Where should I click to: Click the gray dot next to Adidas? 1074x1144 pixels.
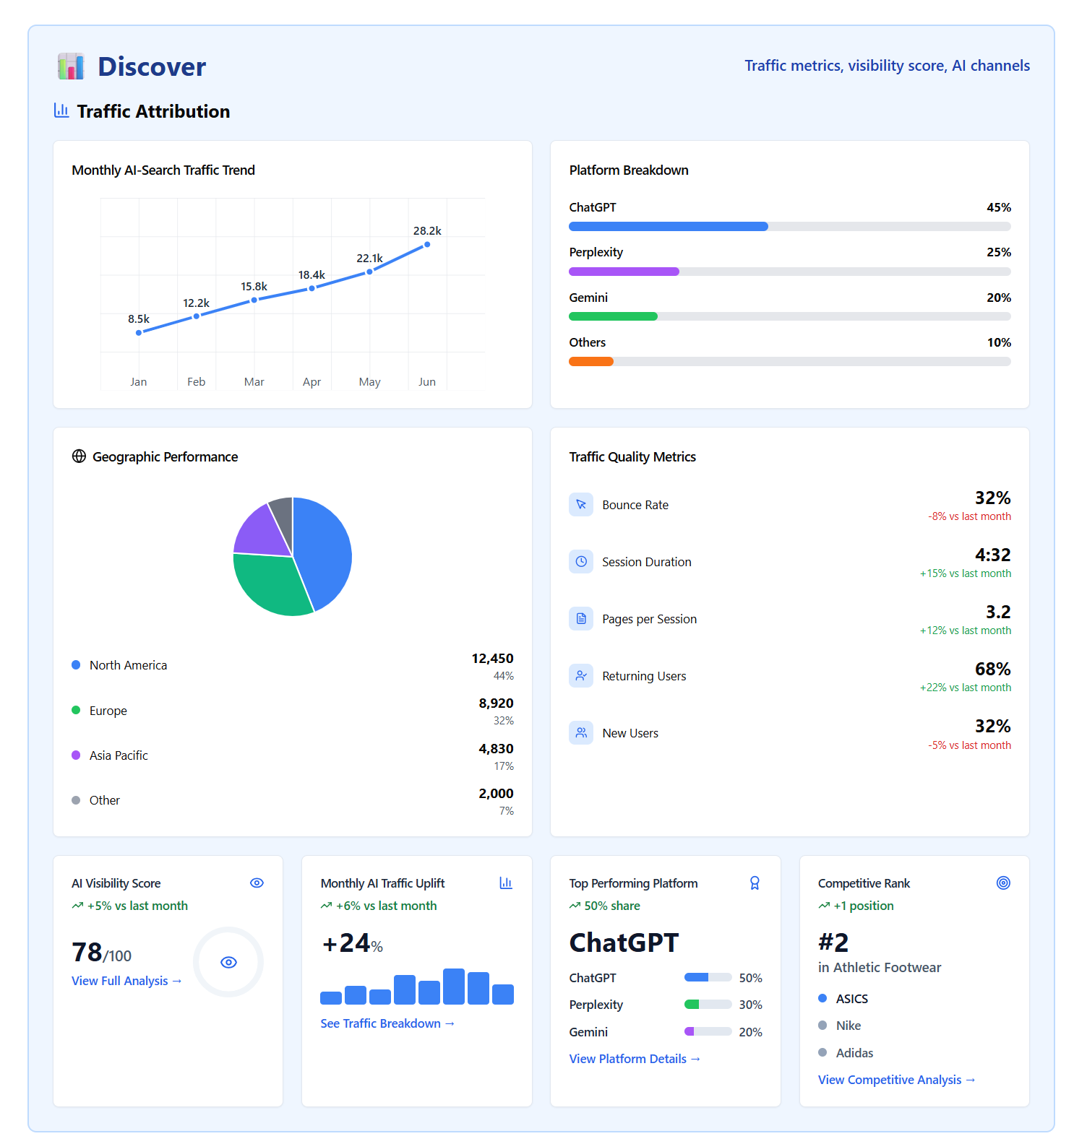coord(822,1052)
